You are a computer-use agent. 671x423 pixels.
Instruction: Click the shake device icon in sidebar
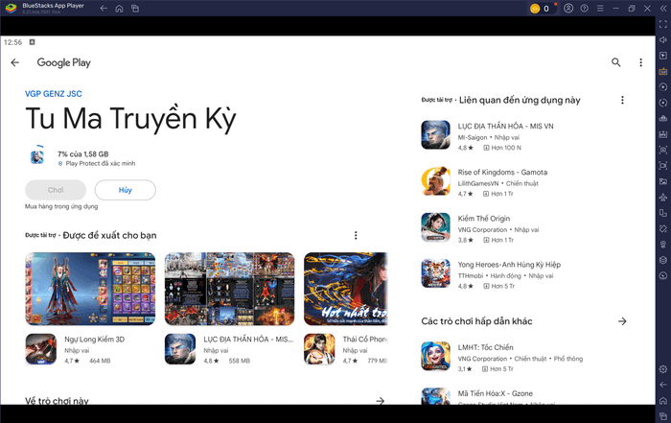(663, 228)
